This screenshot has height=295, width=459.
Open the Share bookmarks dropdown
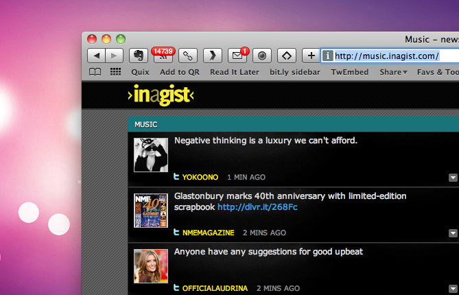[393, 72]
